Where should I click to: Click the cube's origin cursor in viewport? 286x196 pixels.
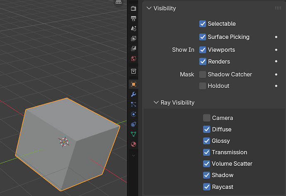coord(64,142)
